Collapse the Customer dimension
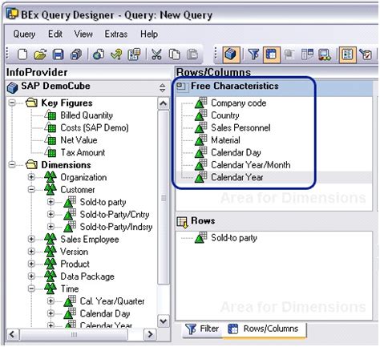The image size is (380, 347). pos(31,190)
